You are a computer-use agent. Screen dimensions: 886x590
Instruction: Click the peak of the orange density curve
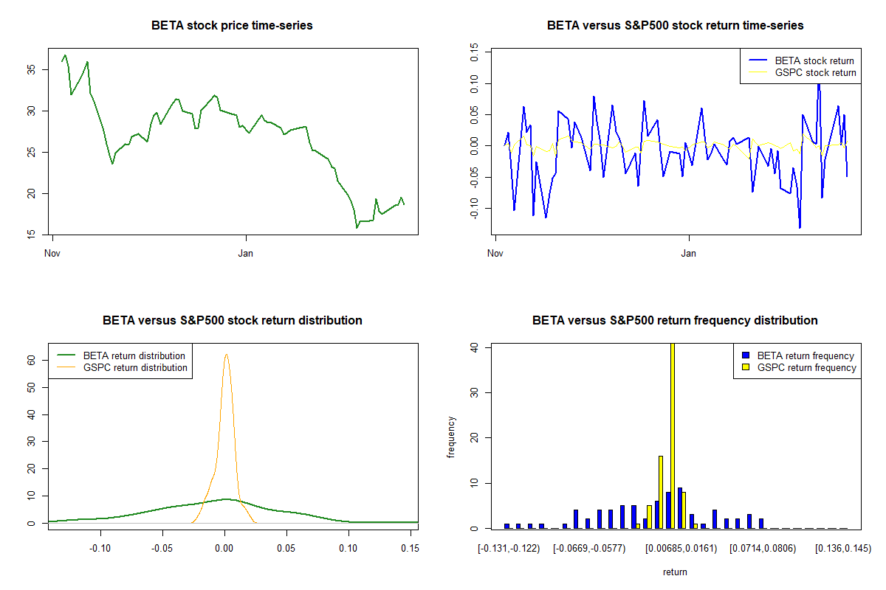[226, 355]
